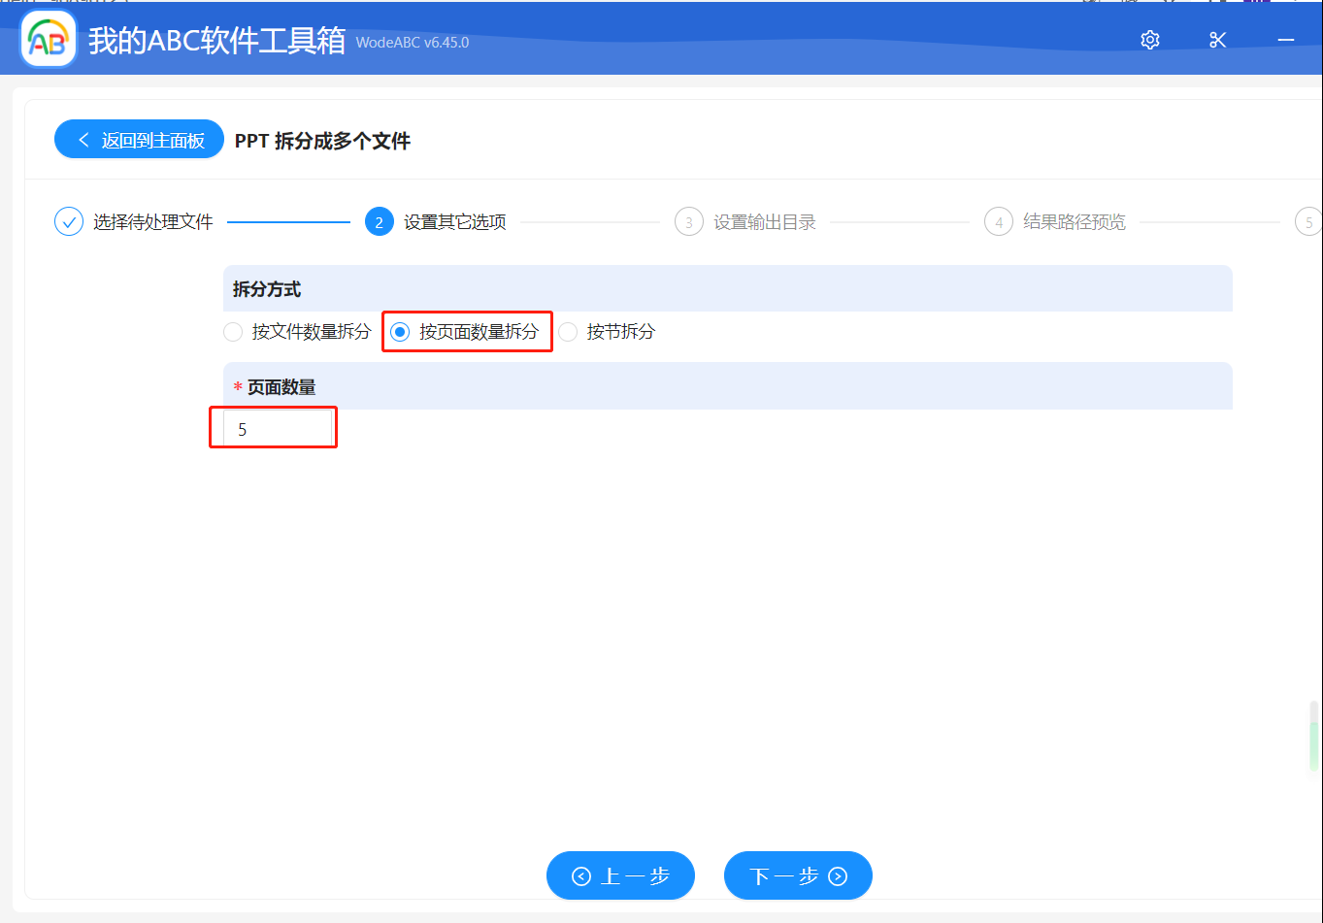Click the checkmark icon on completed step one
This screenshot has height=923, width=1323.
pyautogui.click(x=68, y=221)
